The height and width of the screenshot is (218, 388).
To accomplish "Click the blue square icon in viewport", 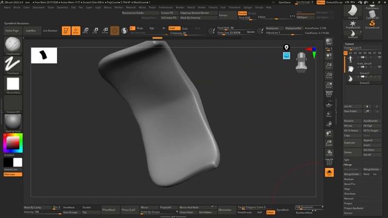I will (286, 56).
